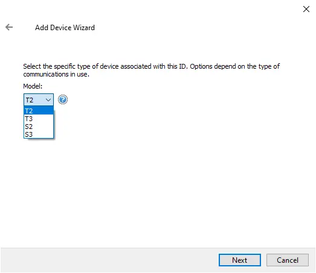Choose T3 from the model list
This screenshot has width=316, height=273.
[39, 119]
